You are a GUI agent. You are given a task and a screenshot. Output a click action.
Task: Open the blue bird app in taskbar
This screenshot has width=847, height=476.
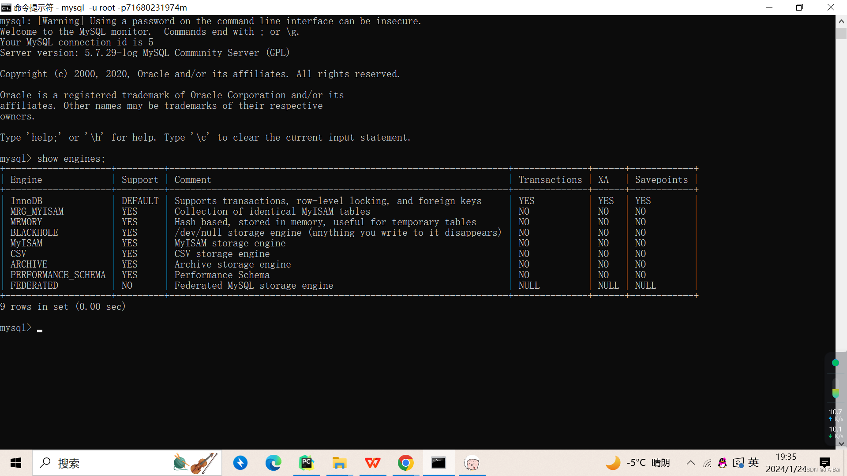[x=240, y=463]
